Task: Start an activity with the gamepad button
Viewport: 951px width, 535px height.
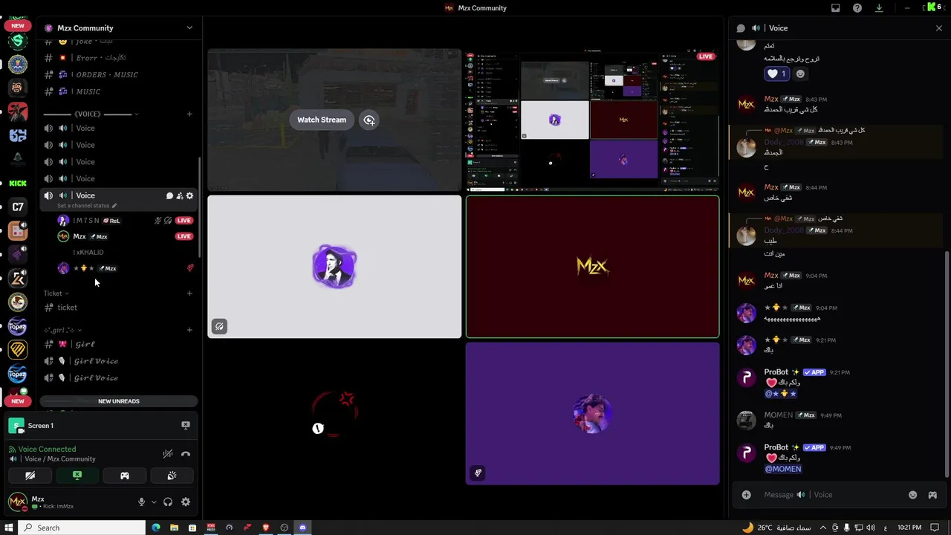Action: (x=125, y=476)
